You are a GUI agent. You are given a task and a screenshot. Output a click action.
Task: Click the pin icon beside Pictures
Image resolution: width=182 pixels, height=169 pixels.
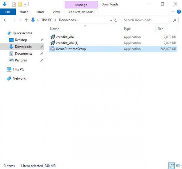pyautogui.click(x=42, y=60)
